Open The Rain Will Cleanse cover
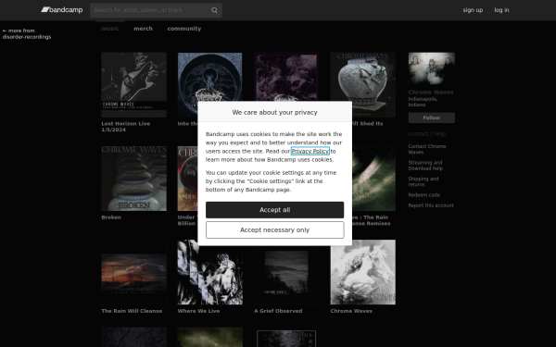Viewport: 556px width, 347px height. (134, 272)
